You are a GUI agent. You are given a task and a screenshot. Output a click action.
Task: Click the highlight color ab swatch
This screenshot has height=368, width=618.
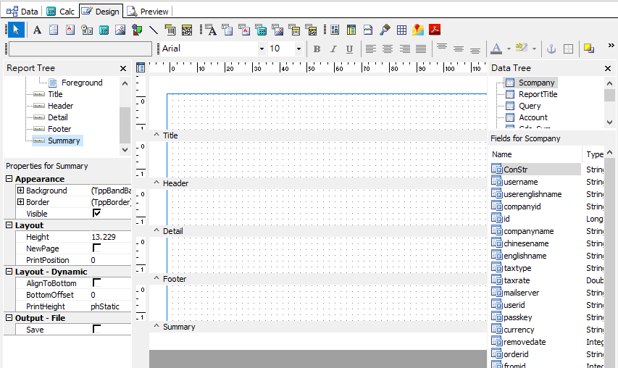click(x=522, y=48)
